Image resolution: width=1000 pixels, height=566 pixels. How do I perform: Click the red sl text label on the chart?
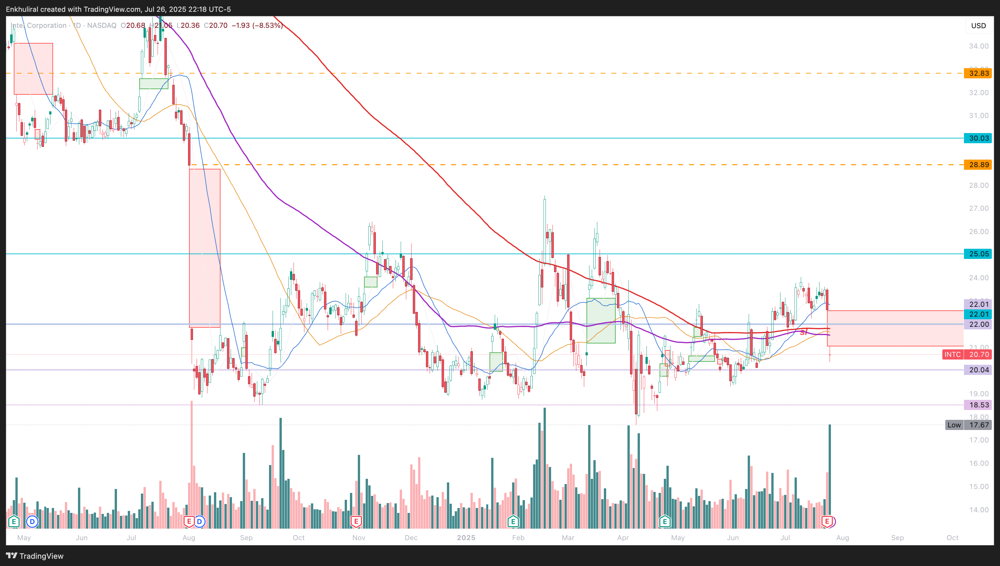point(804,332)
